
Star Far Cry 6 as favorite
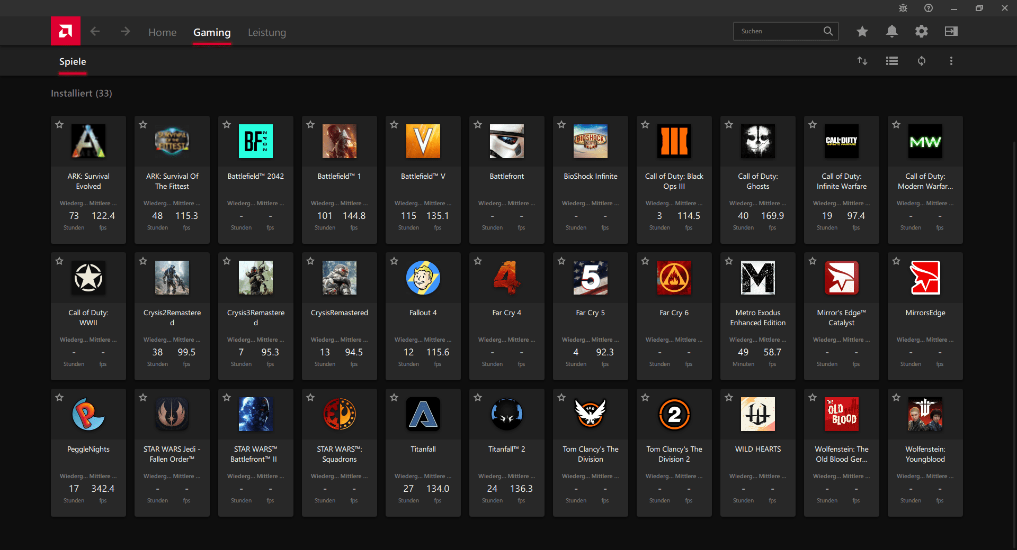[x=645, y=261]
